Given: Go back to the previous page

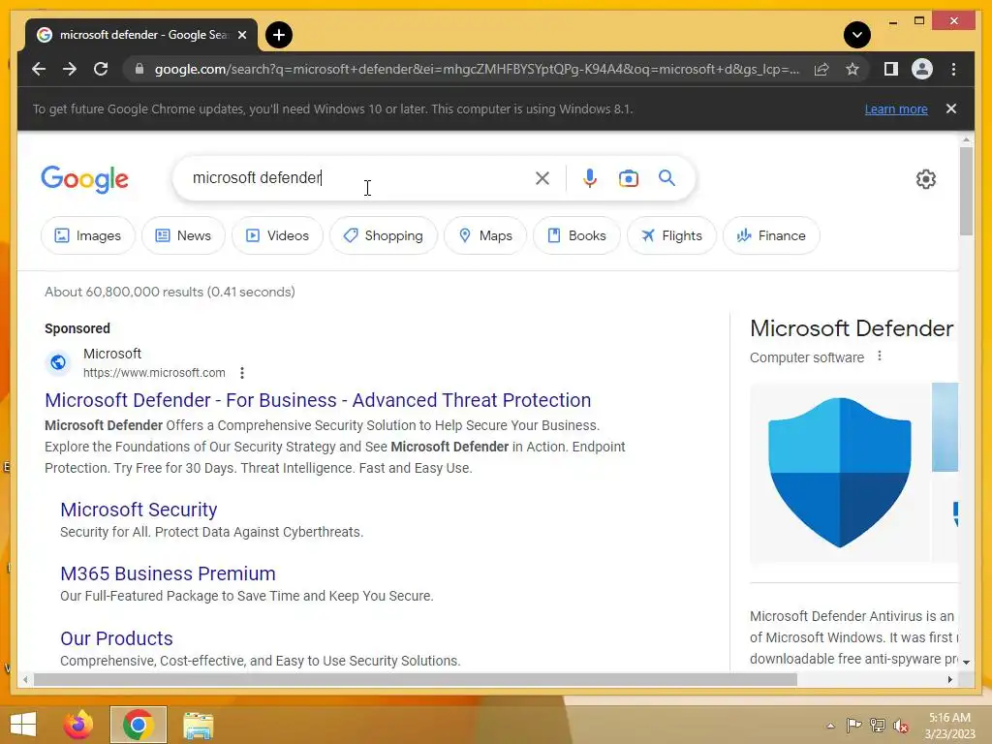Looking at the screenshot, I should [x=39, y=69].
